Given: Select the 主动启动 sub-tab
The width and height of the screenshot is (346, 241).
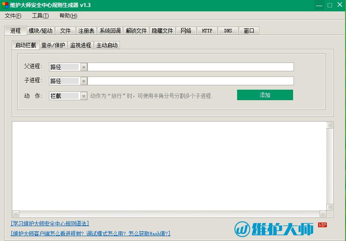Looking at the screenshot, I should coord(107,45).
